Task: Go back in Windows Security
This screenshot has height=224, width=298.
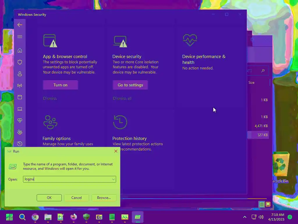Action: pyautogui.click(x=20, y=25)
